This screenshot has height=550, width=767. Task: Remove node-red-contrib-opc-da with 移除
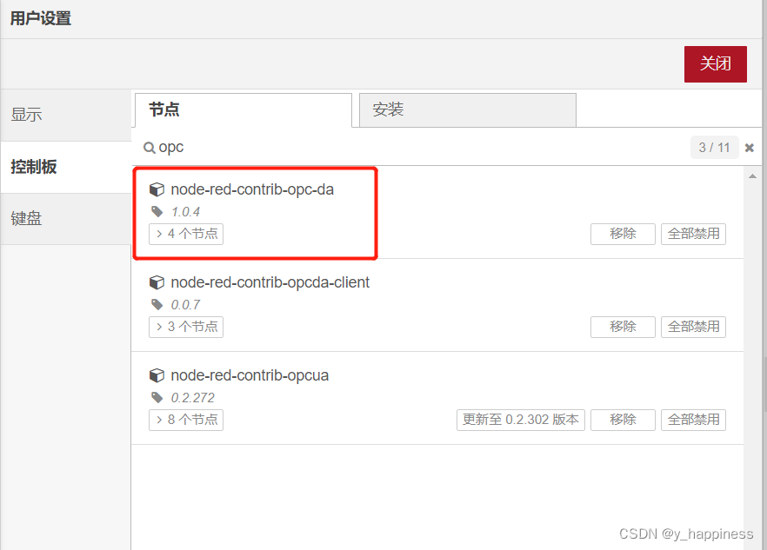click(623, 234)
